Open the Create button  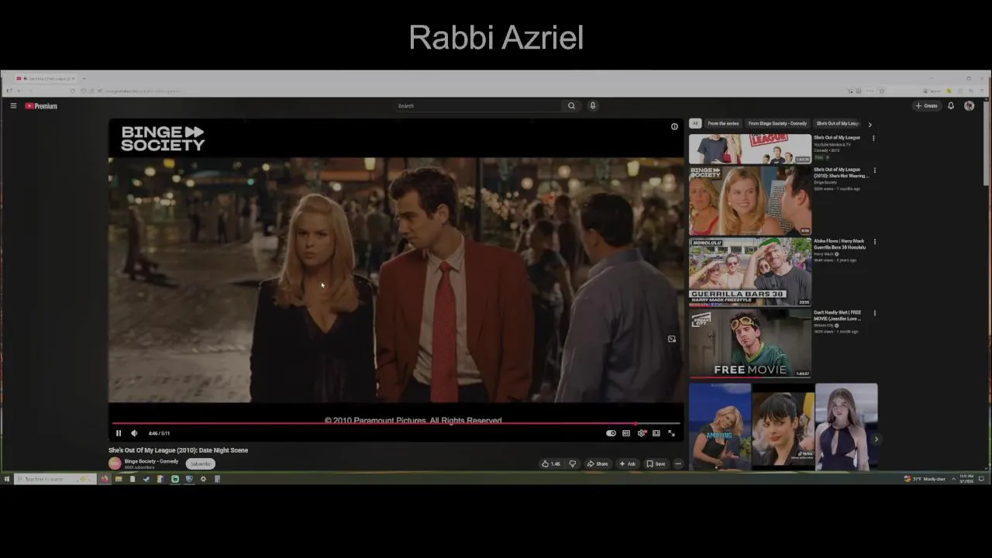[x=927, y=106]
